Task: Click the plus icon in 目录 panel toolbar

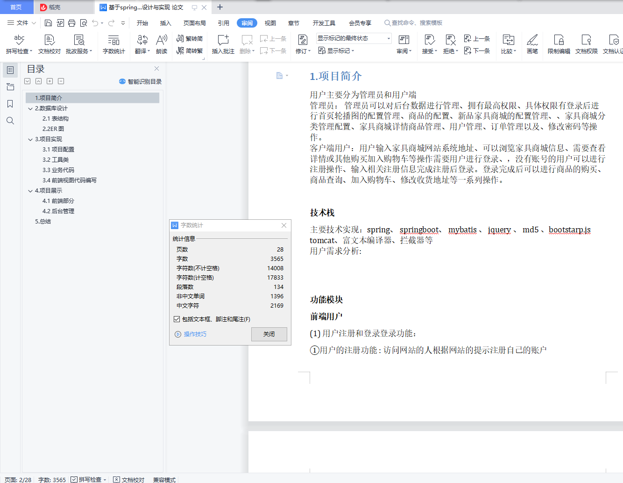Action: tap(50, 81)
